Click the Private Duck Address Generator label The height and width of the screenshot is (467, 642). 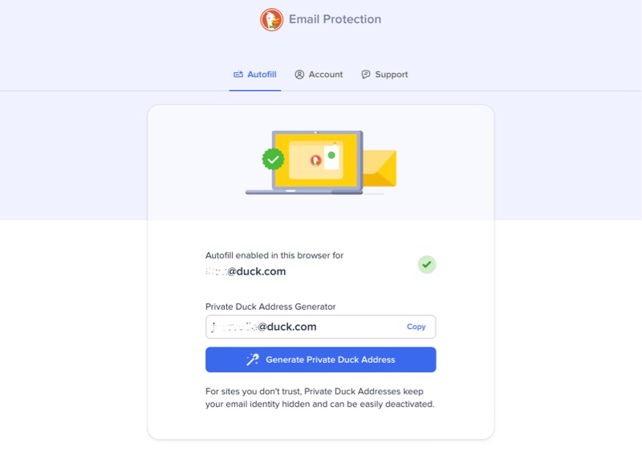coord(270,307)
